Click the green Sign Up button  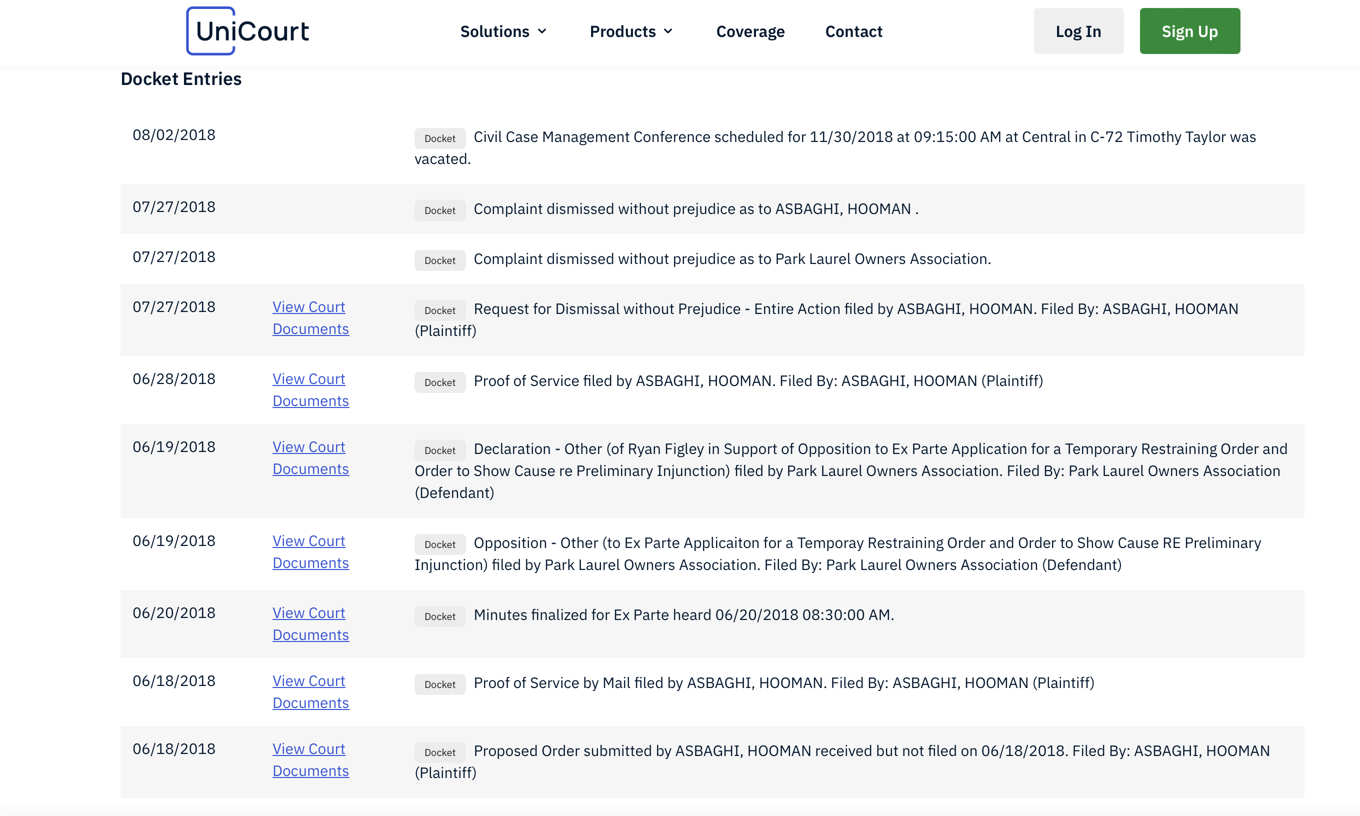point(1189,31)
